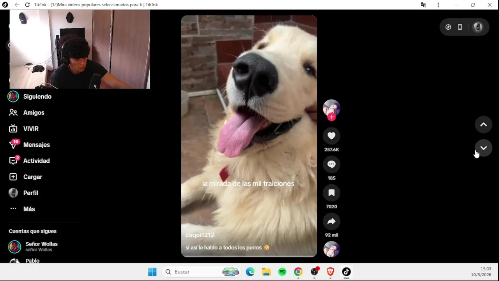Open the creator's avatar above the like button
499x281 pixels.
pos(331,108)
